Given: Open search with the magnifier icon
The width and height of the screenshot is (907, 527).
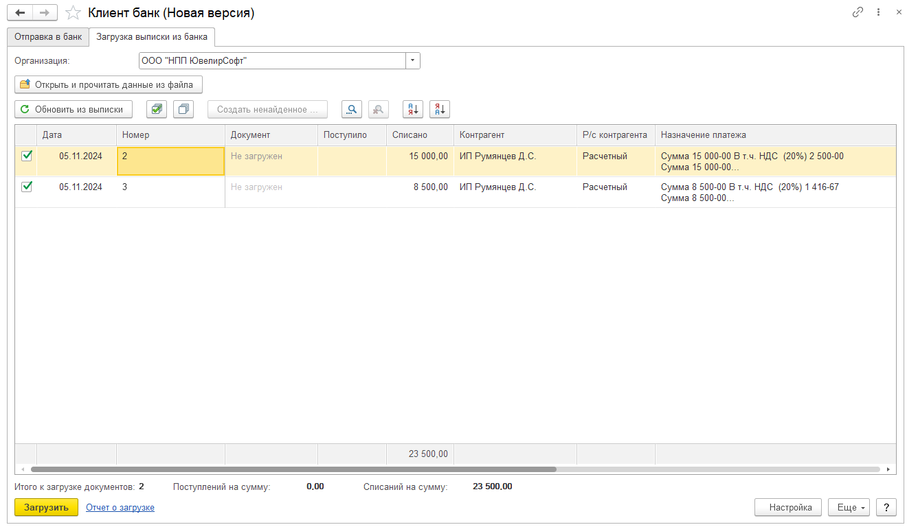Looking at the screenshot, I should (352, 109).
